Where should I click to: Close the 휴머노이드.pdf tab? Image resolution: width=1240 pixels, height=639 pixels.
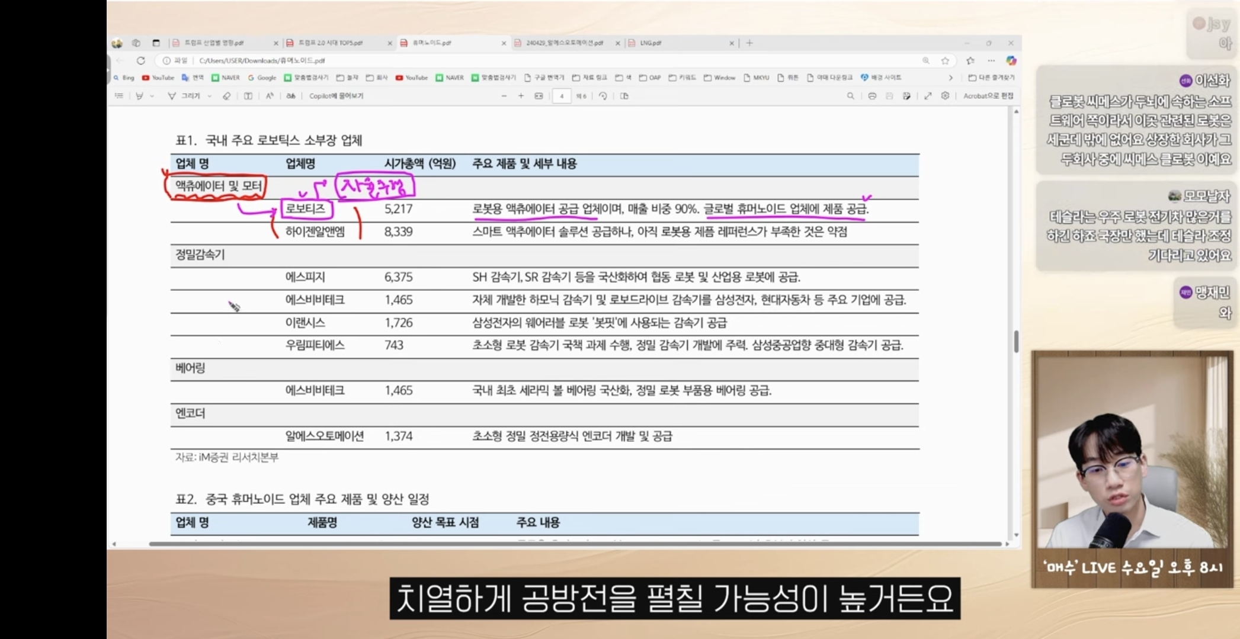click(504, 43)
